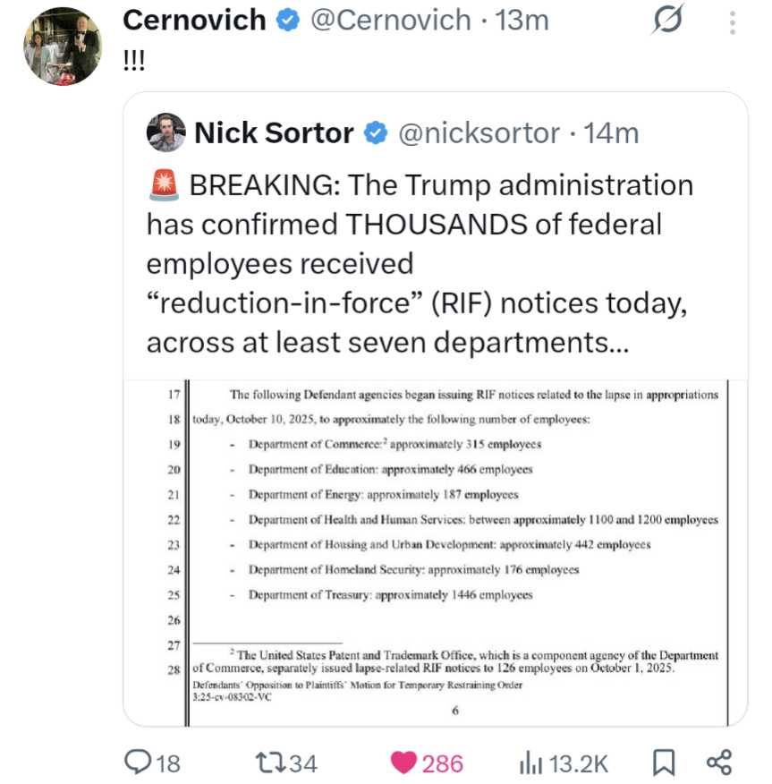Viewport: 772px width, 784px height.
Task: Open the three-dot more options menu
Action: coord(734,21)
